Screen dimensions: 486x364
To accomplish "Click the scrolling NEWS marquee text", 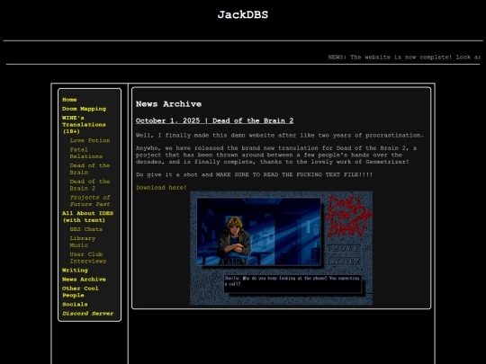I will [x=404, y=58].
